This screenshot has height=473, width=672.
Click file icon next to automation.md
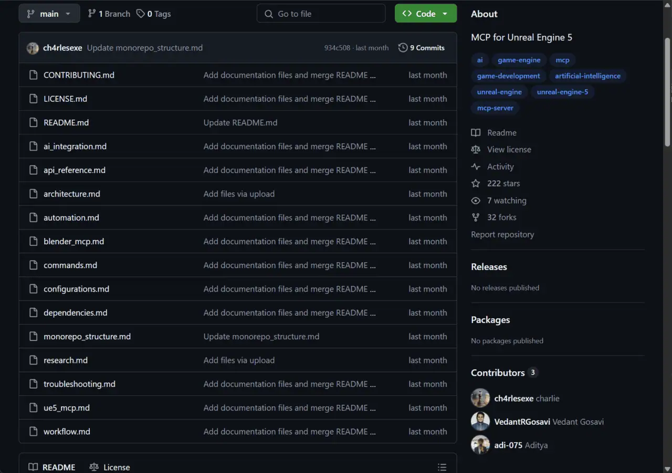[33, 218]
